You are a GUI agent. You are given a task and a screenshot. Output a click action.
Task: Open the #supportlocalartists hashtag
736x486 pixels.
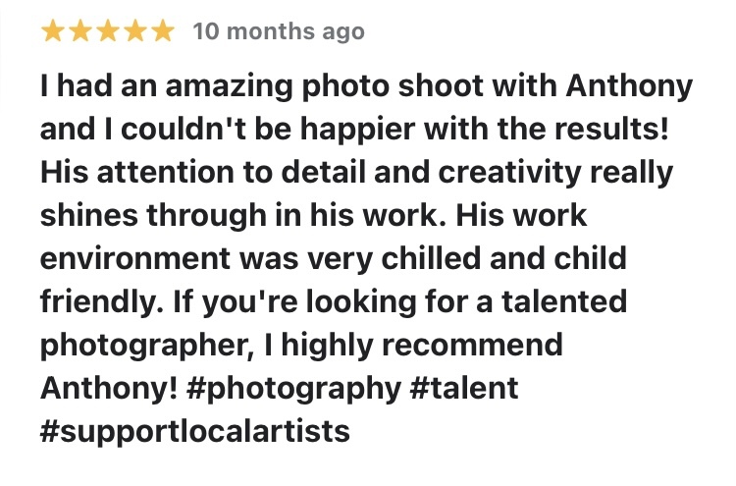194,431
